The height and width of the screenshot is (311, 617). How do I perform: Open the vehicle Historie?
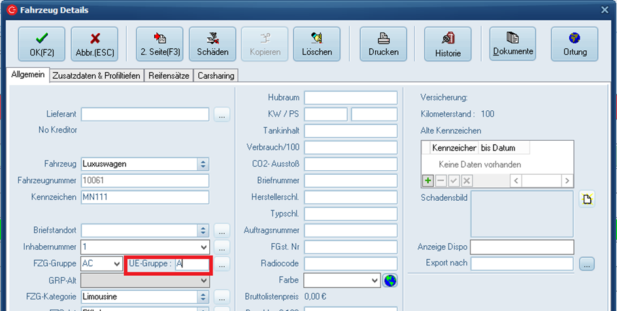click(x=448, y=44)
